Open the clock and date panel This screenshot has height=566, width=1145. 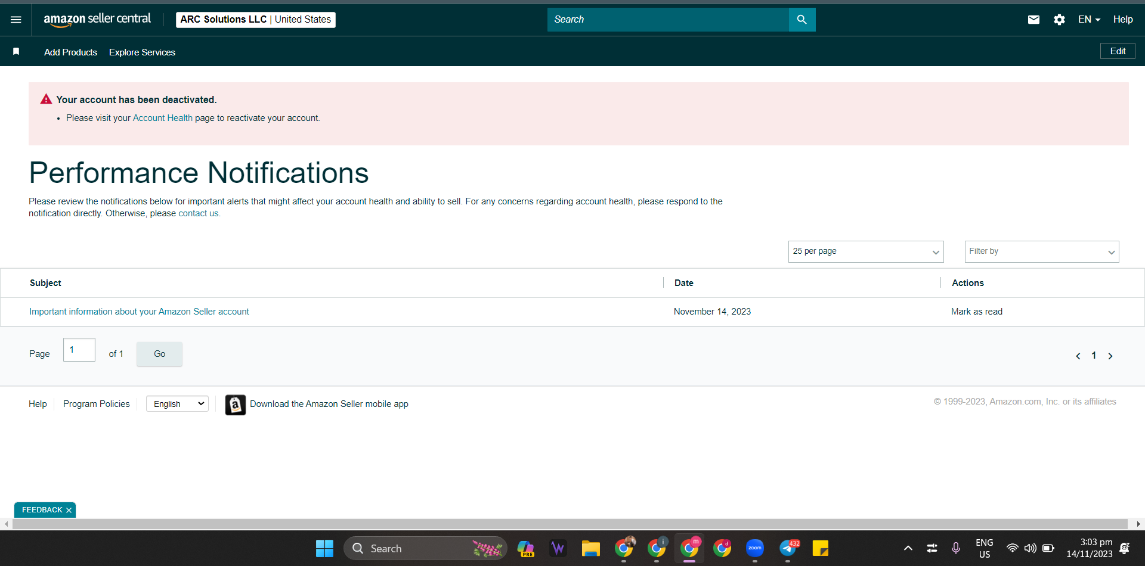click(x=1090, y=548)
